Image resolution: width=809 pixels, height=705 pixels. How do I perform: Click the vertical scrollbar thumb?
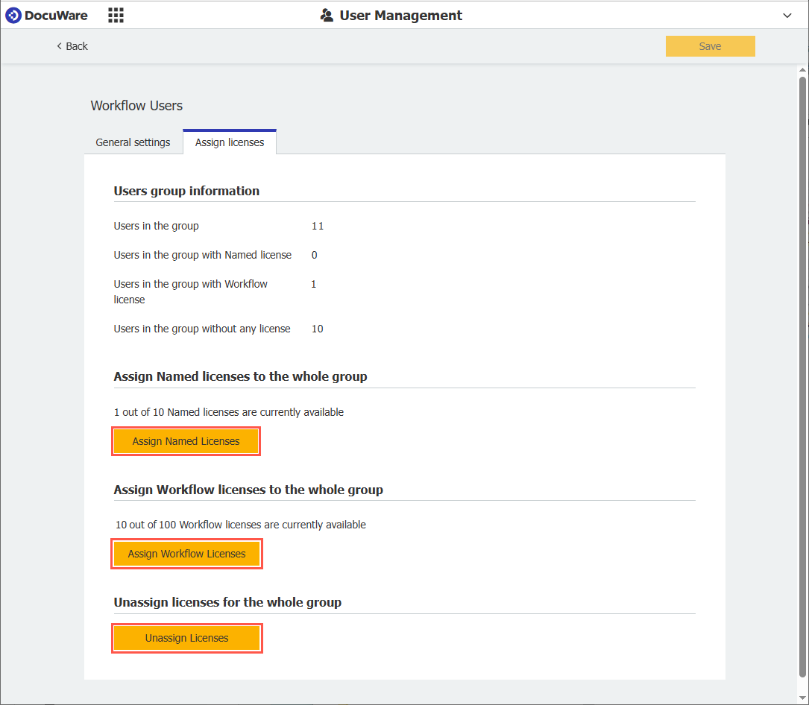[x=802, y=373]
